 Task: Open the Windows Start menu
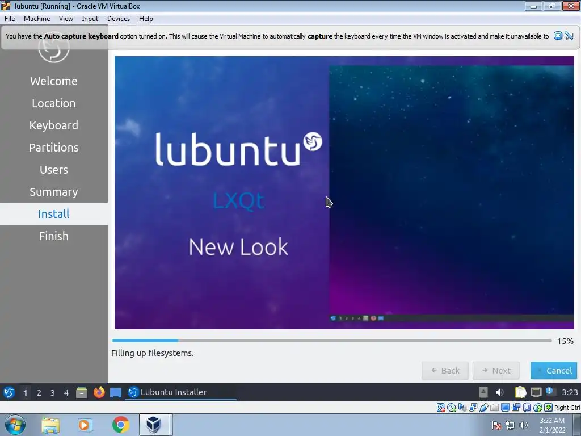point(15,425)
